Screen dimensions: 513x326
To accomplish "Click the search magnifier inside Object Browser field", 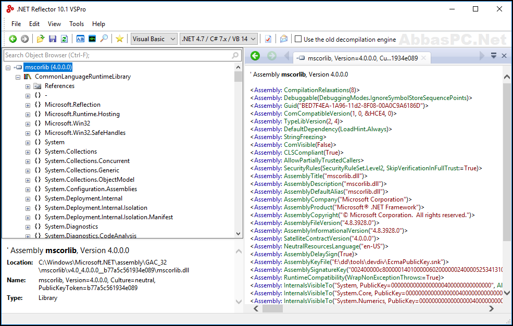I will (235, 55).
